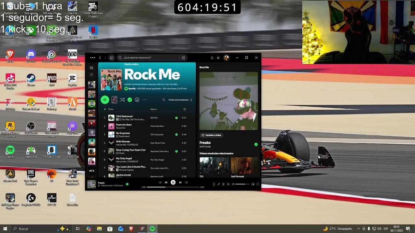Open miniplayer from player bar
Viewport: 415px width, 233px height.
coord(253,184)
